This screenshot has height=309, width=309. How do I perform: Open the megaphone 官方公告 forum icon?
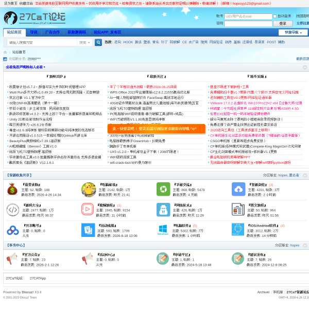tap(12, 259)
